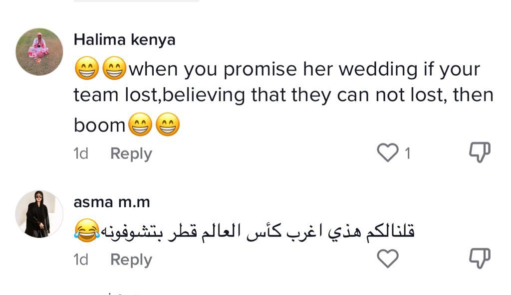Screen dimensions: 511x295
Task: Click the word "boom" in Halima's comment
Action: tap(99, 125)
